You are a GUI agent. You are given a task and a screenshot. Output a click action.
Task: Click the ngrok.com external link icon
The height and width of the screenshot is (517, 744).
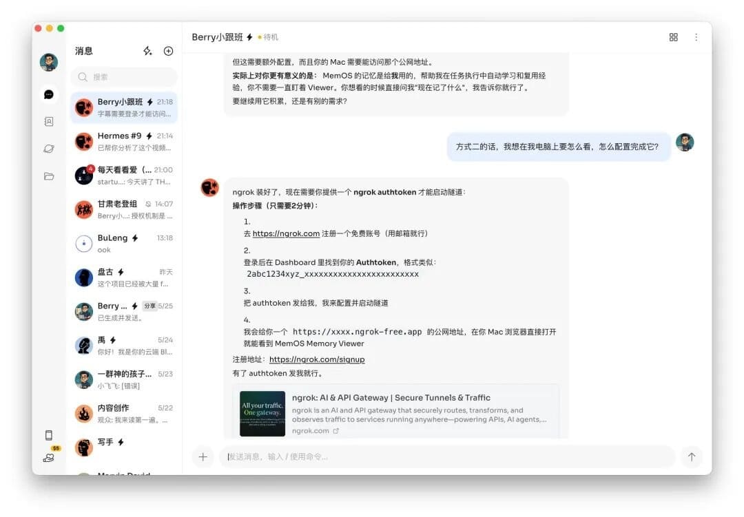(336, 431)
